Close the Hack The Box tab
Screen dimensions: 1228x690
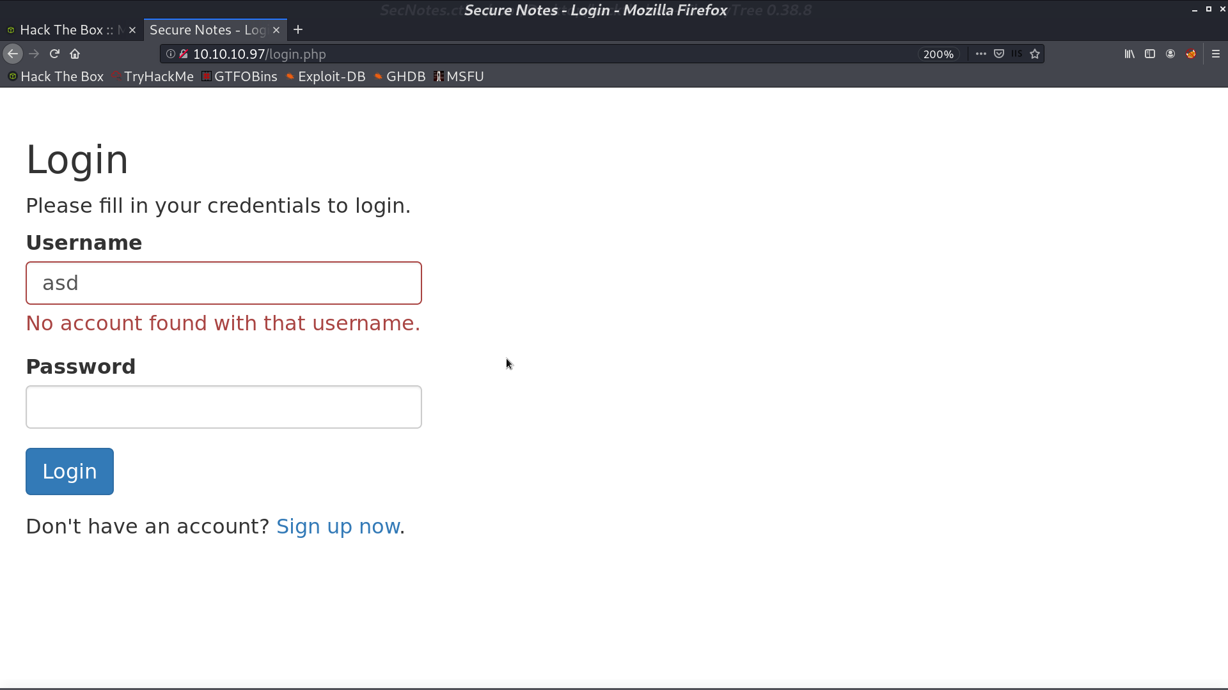132,30
